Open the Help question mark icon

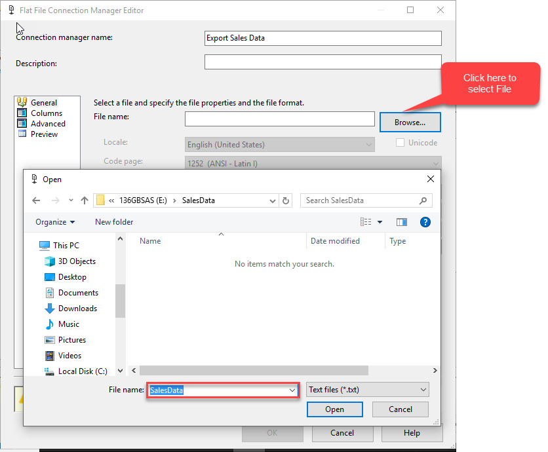(x=425, y=222)
